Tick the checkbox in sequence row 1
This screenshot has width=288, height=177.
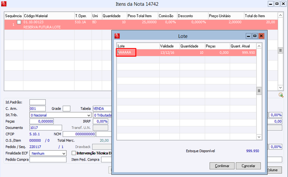(x=19, y=22)
